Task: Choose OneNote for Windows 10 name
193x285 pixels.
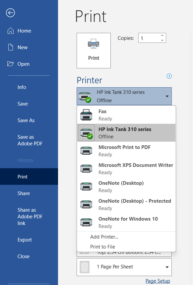Action: click(x=128, y=219)
